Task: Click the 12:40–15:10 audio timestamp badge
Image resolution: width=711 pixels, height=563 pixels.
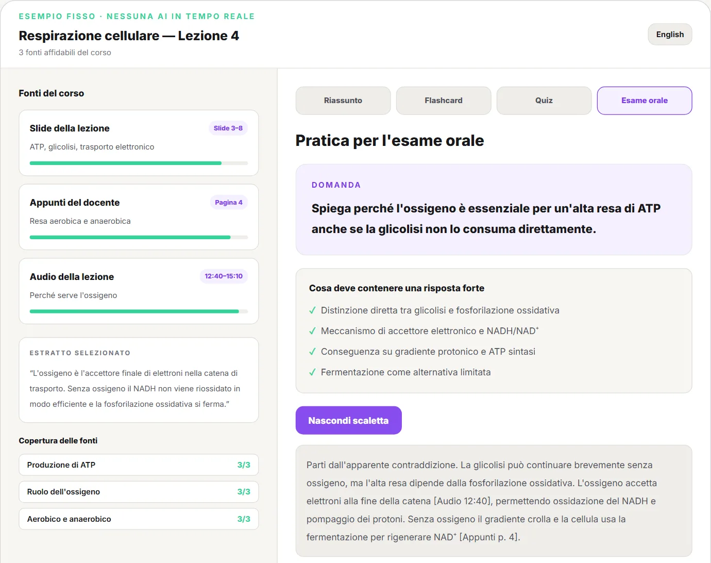Action: pyautogui.click(x=224, y=276)
